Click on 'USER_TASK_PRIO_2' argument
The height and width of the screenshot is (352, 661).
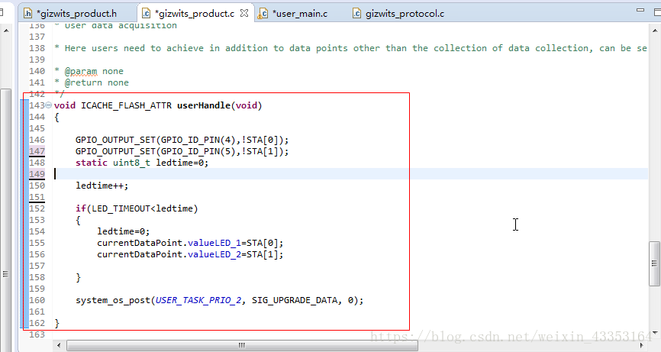(x=198, y=301)
